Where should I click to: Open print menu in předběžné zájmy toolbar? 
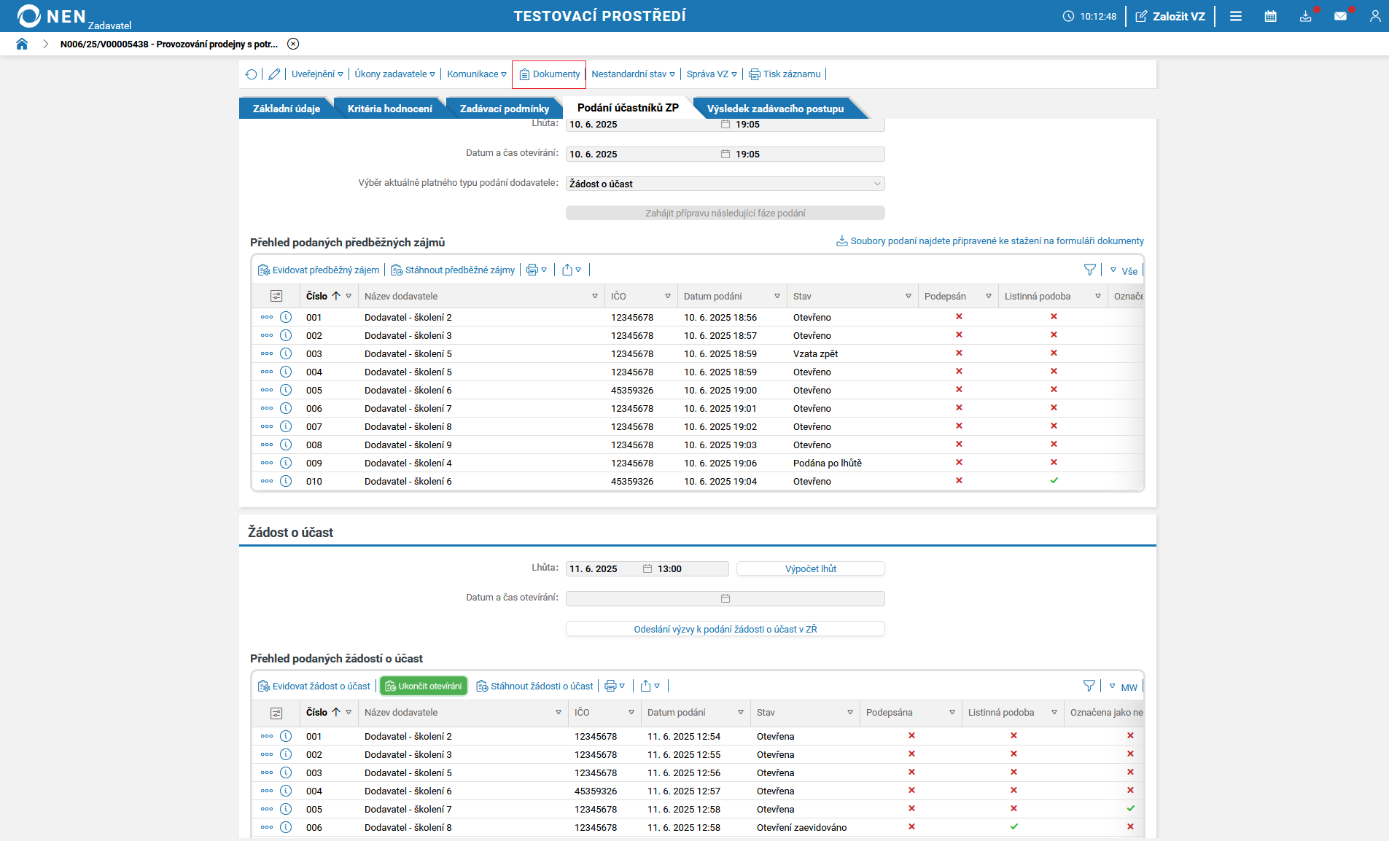tap(537, 270)
